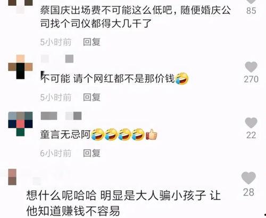Click the thumbs-up emoji in 童言无忌阿 comment
This screenshot has width=266, height=218.
tap(152, 135)
